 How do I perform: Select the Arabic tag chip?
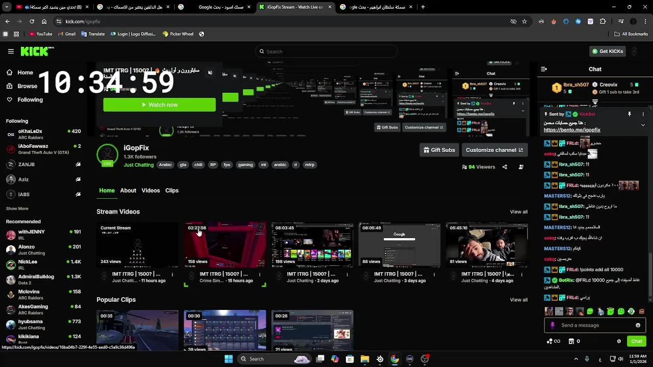[x=165, y=165]
